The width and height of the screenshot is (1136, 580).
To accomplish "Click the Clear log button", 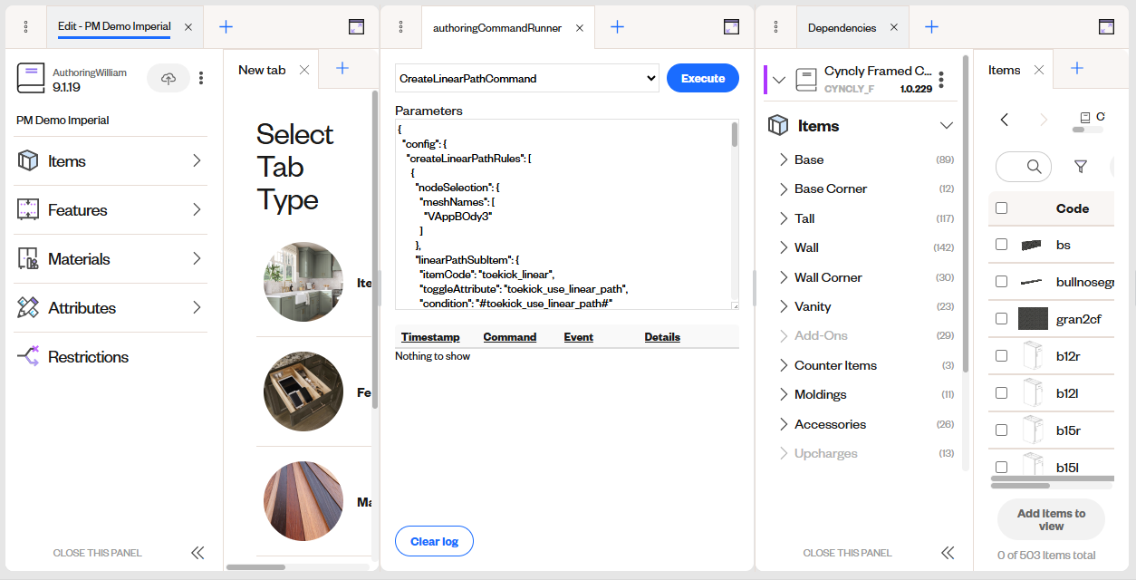I will pyautogui.click(x=434, y=541).
